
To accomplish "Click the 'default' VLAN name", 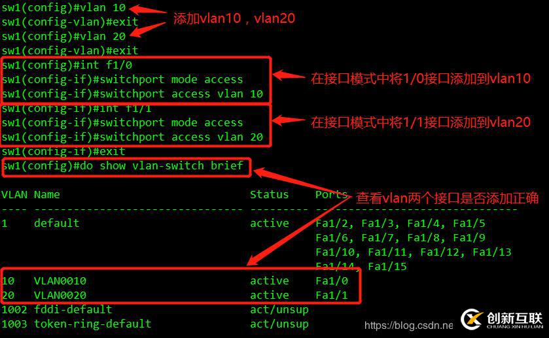I will pyautogui.click(x=57, y=223).
